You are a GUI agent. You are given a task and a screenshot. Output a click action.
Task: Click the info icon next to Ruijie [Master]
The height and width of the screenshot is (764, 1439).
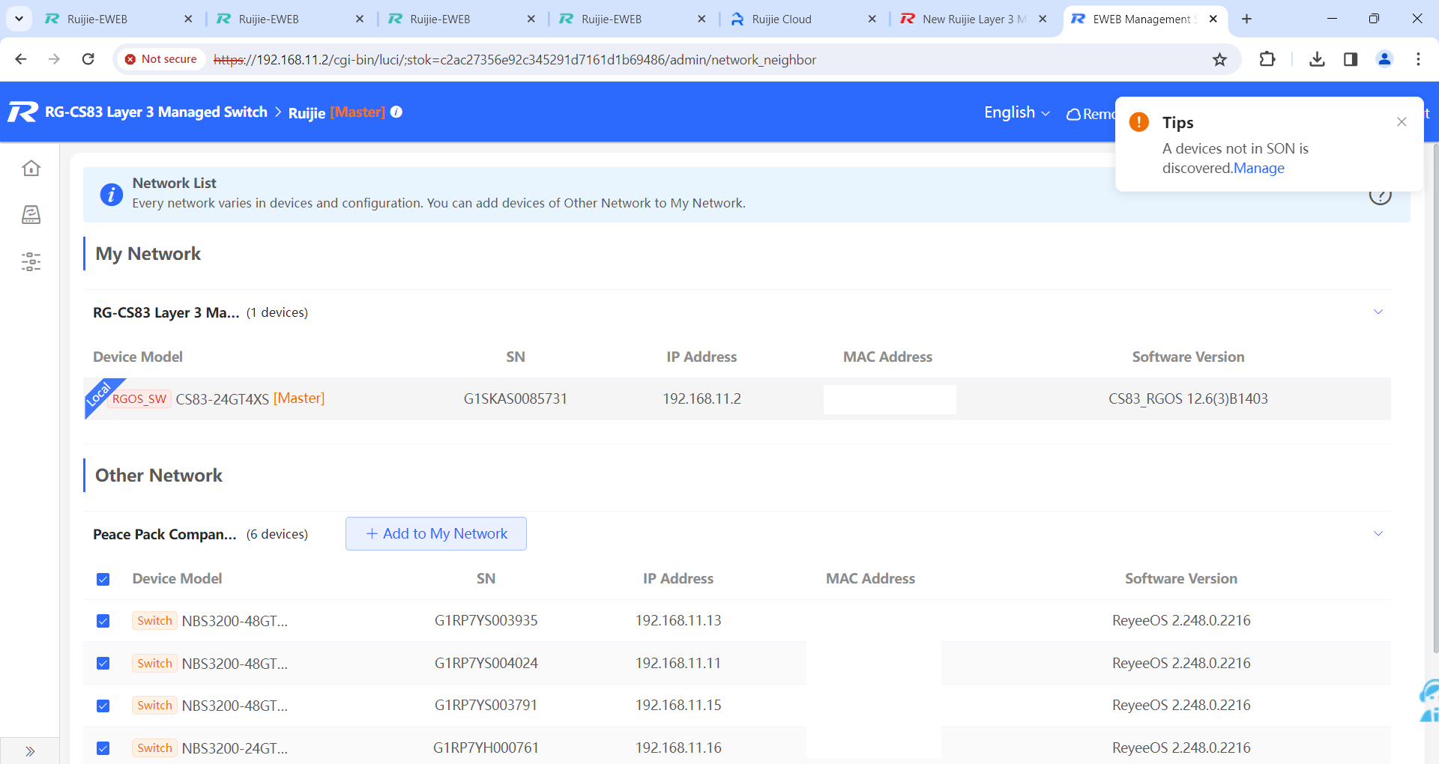pyautogui.click(x=396, y=112)
